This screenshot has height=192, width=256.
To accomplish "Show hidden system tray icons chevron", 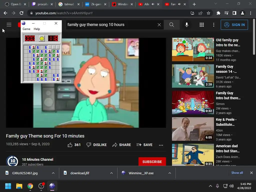I will click(x=210, y=186).
